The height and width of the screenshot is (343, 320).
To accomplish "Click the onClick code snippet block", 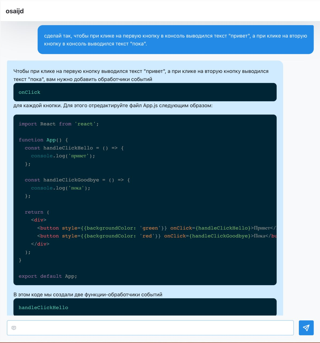I will coord(145,92).
